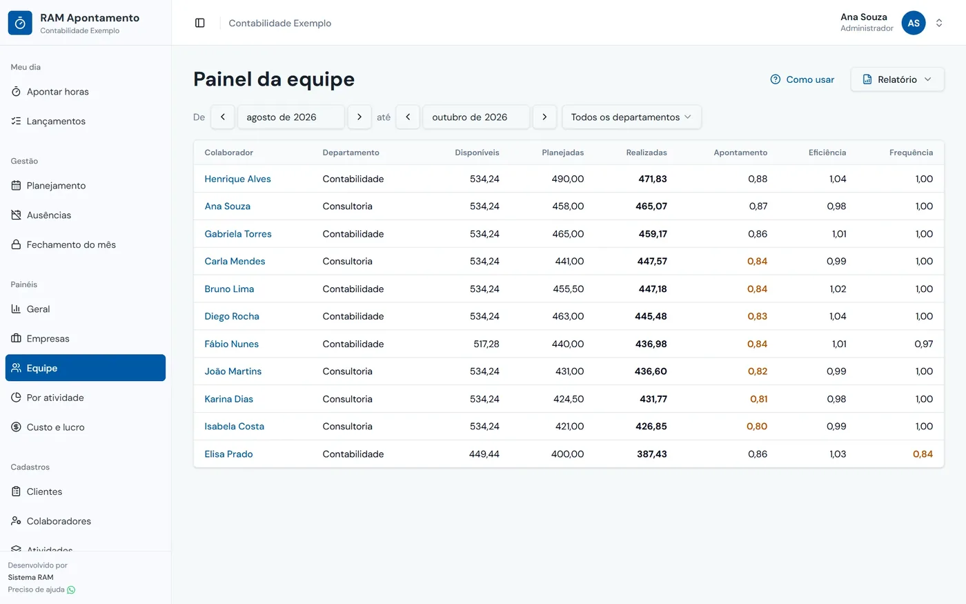This screenshot has width=966, height=604.
Task: Open Apontar horas in sidebar
Action: [86, 92]
